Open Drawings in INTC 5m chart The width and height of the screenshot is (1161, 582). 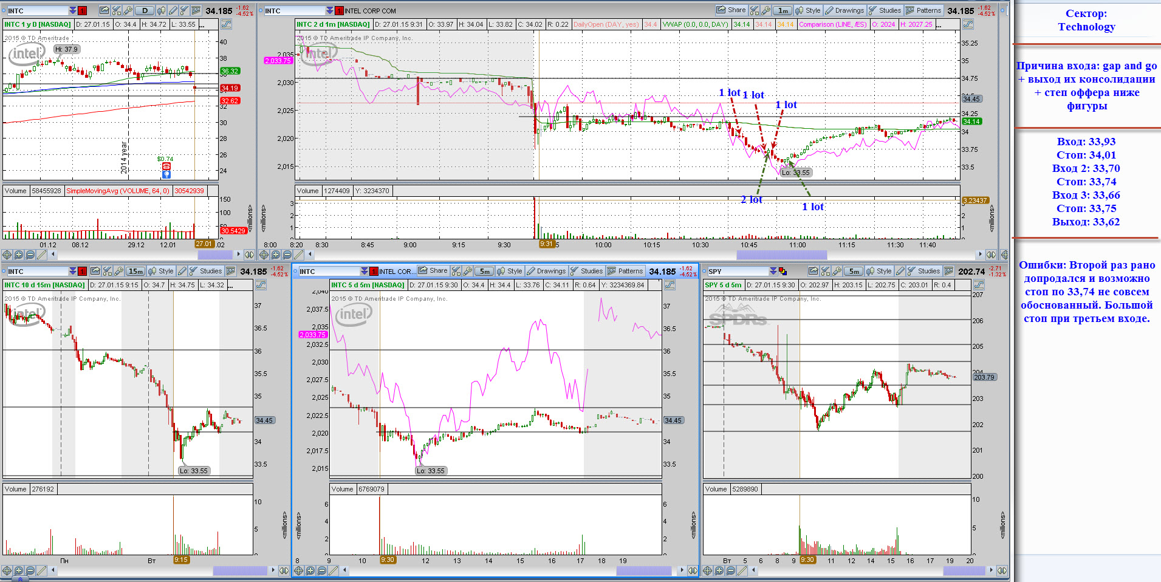click(x=546, y=271)
